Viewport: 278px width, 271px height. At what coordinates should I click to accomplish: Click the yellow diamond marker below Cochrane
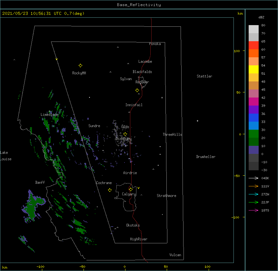tap(110, 190)
